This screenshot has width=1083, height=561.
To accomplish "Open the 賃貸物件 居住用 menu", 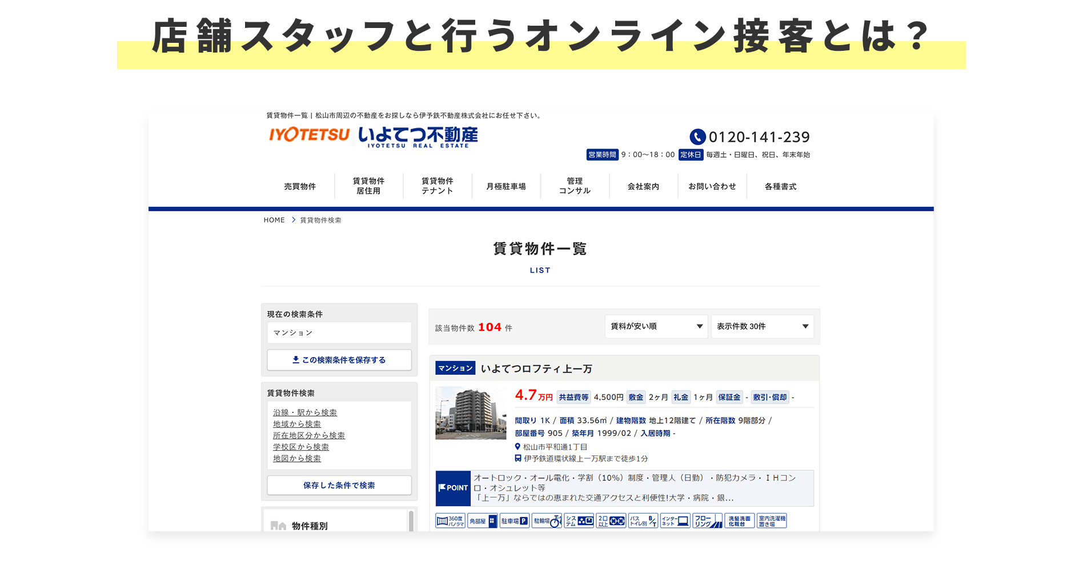I will pyautogui.click(x=368, y=186).
